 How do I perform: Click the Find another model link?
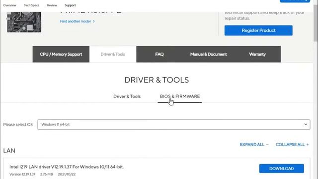[75, 21]
